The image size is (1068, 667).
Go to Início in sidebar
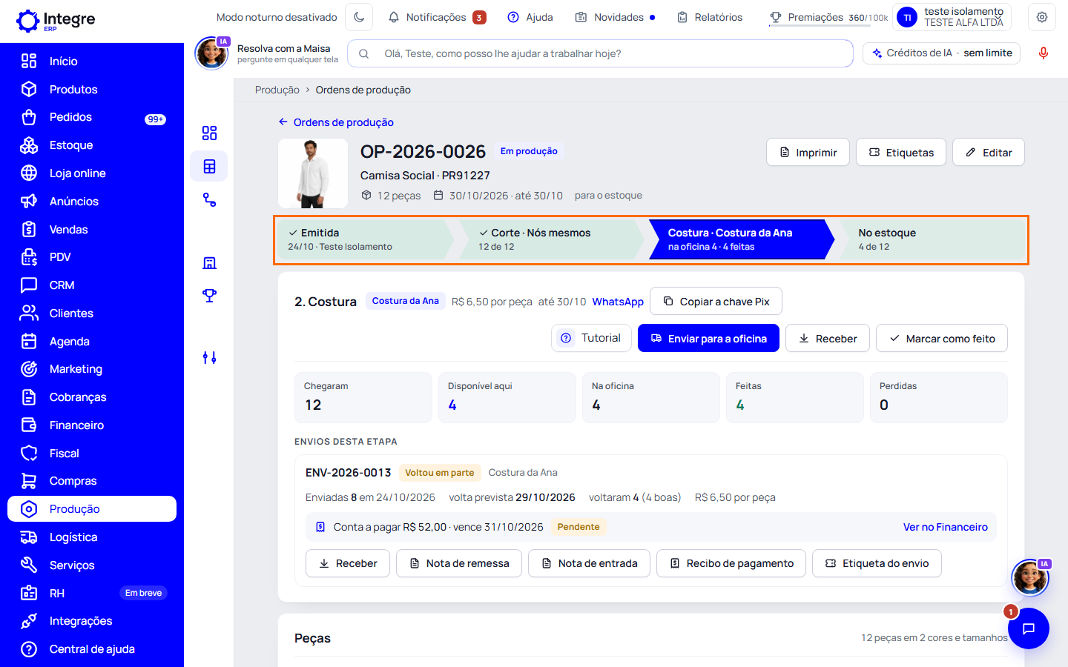point(92,61)
